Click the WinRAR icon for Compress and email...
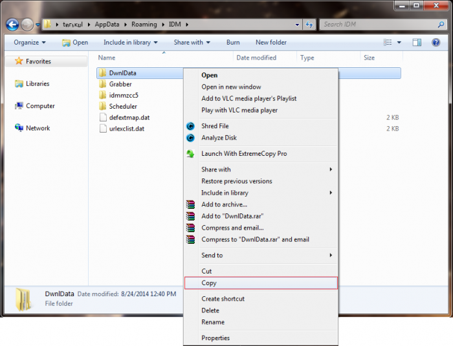Screen dimensions: 453x346 click(x=190, y=228)
